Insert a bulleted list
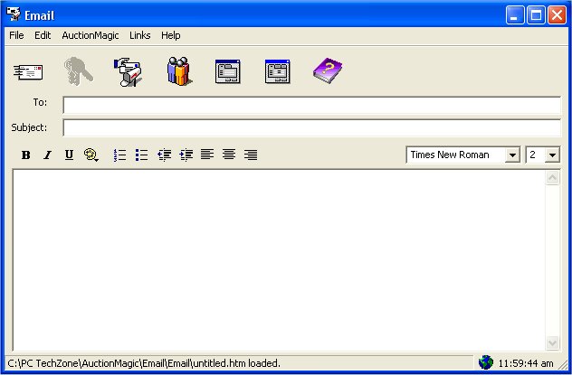This screenshot has width=572, height=375. 141,155
